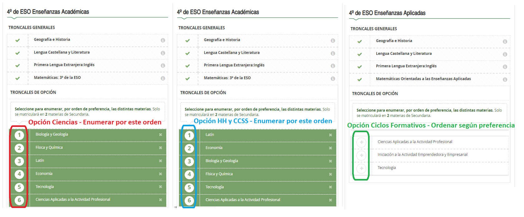Click plus icon beside Ciencias Aplicadas a la Actividad Profesional
Viewport: 524px width, 217px height.
(x=361, y=142)
